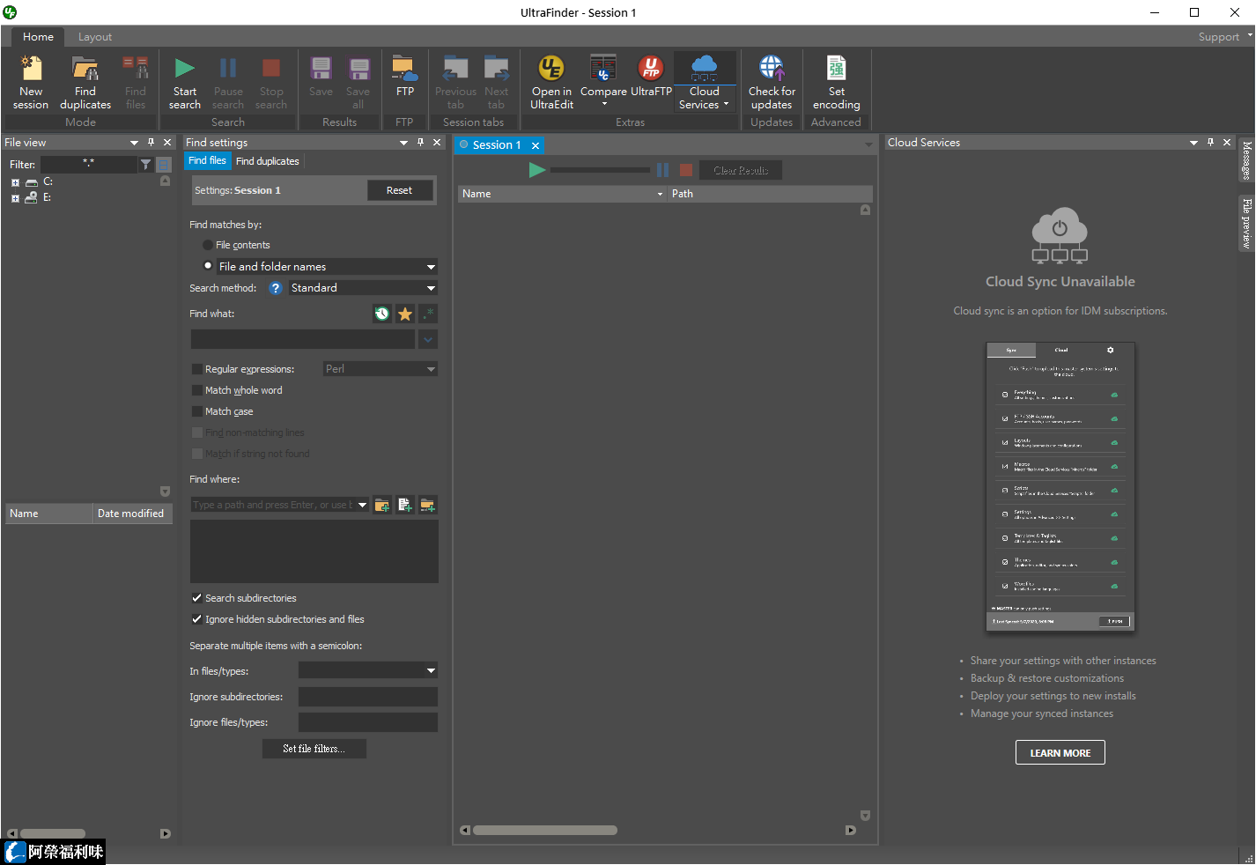Click the Ignore files/types input field
Image resolution: width=1256 pixels, height=865 pixels.
click(368, 722)
